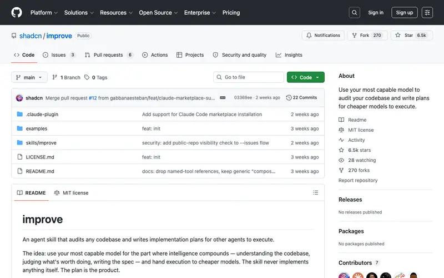Switch to the Issues tab
The width and height of the screenshot is (444, 278).
pyautogui.click(x=59, y=54)
